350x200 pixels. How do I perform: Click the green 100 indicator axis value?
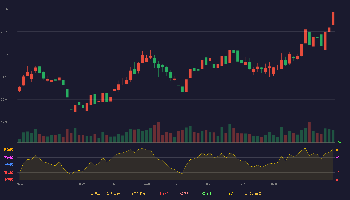pyautogui.click(x=338, y=143)
